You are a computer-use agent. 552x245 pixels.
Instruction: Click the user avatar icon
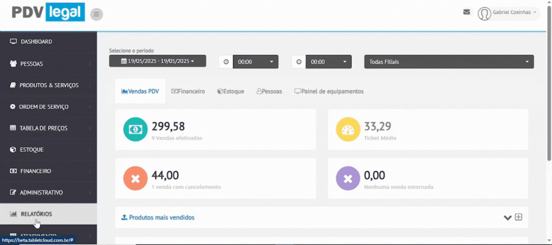click(484, 13)
